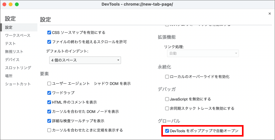Open the デフォルトのインデント dropdown
Viewport: 275px width, 140px height.
(85, 60)
